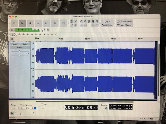Mute the audio track
The width and height of the screenshot is (166, 124).
[15, 44]
